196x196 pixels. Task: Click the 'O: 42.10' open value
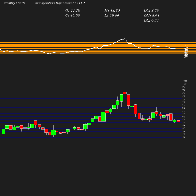coord(73,11)
